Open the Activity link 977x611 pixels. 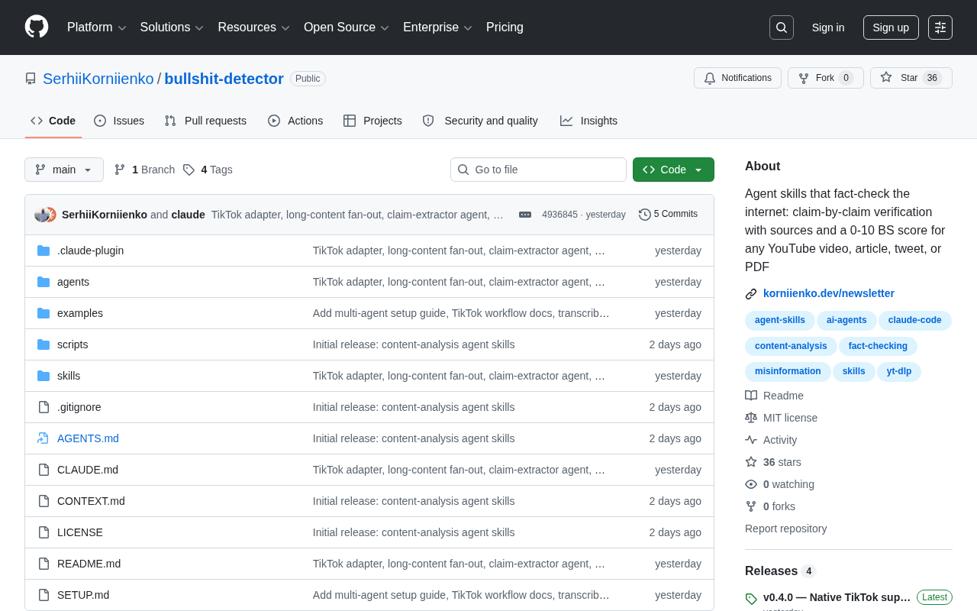(771, 440)
